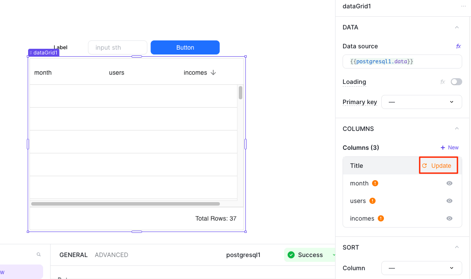This screenshot has width=471, height=279.
Task: Click the Success status badge
Action: (310, 255)
